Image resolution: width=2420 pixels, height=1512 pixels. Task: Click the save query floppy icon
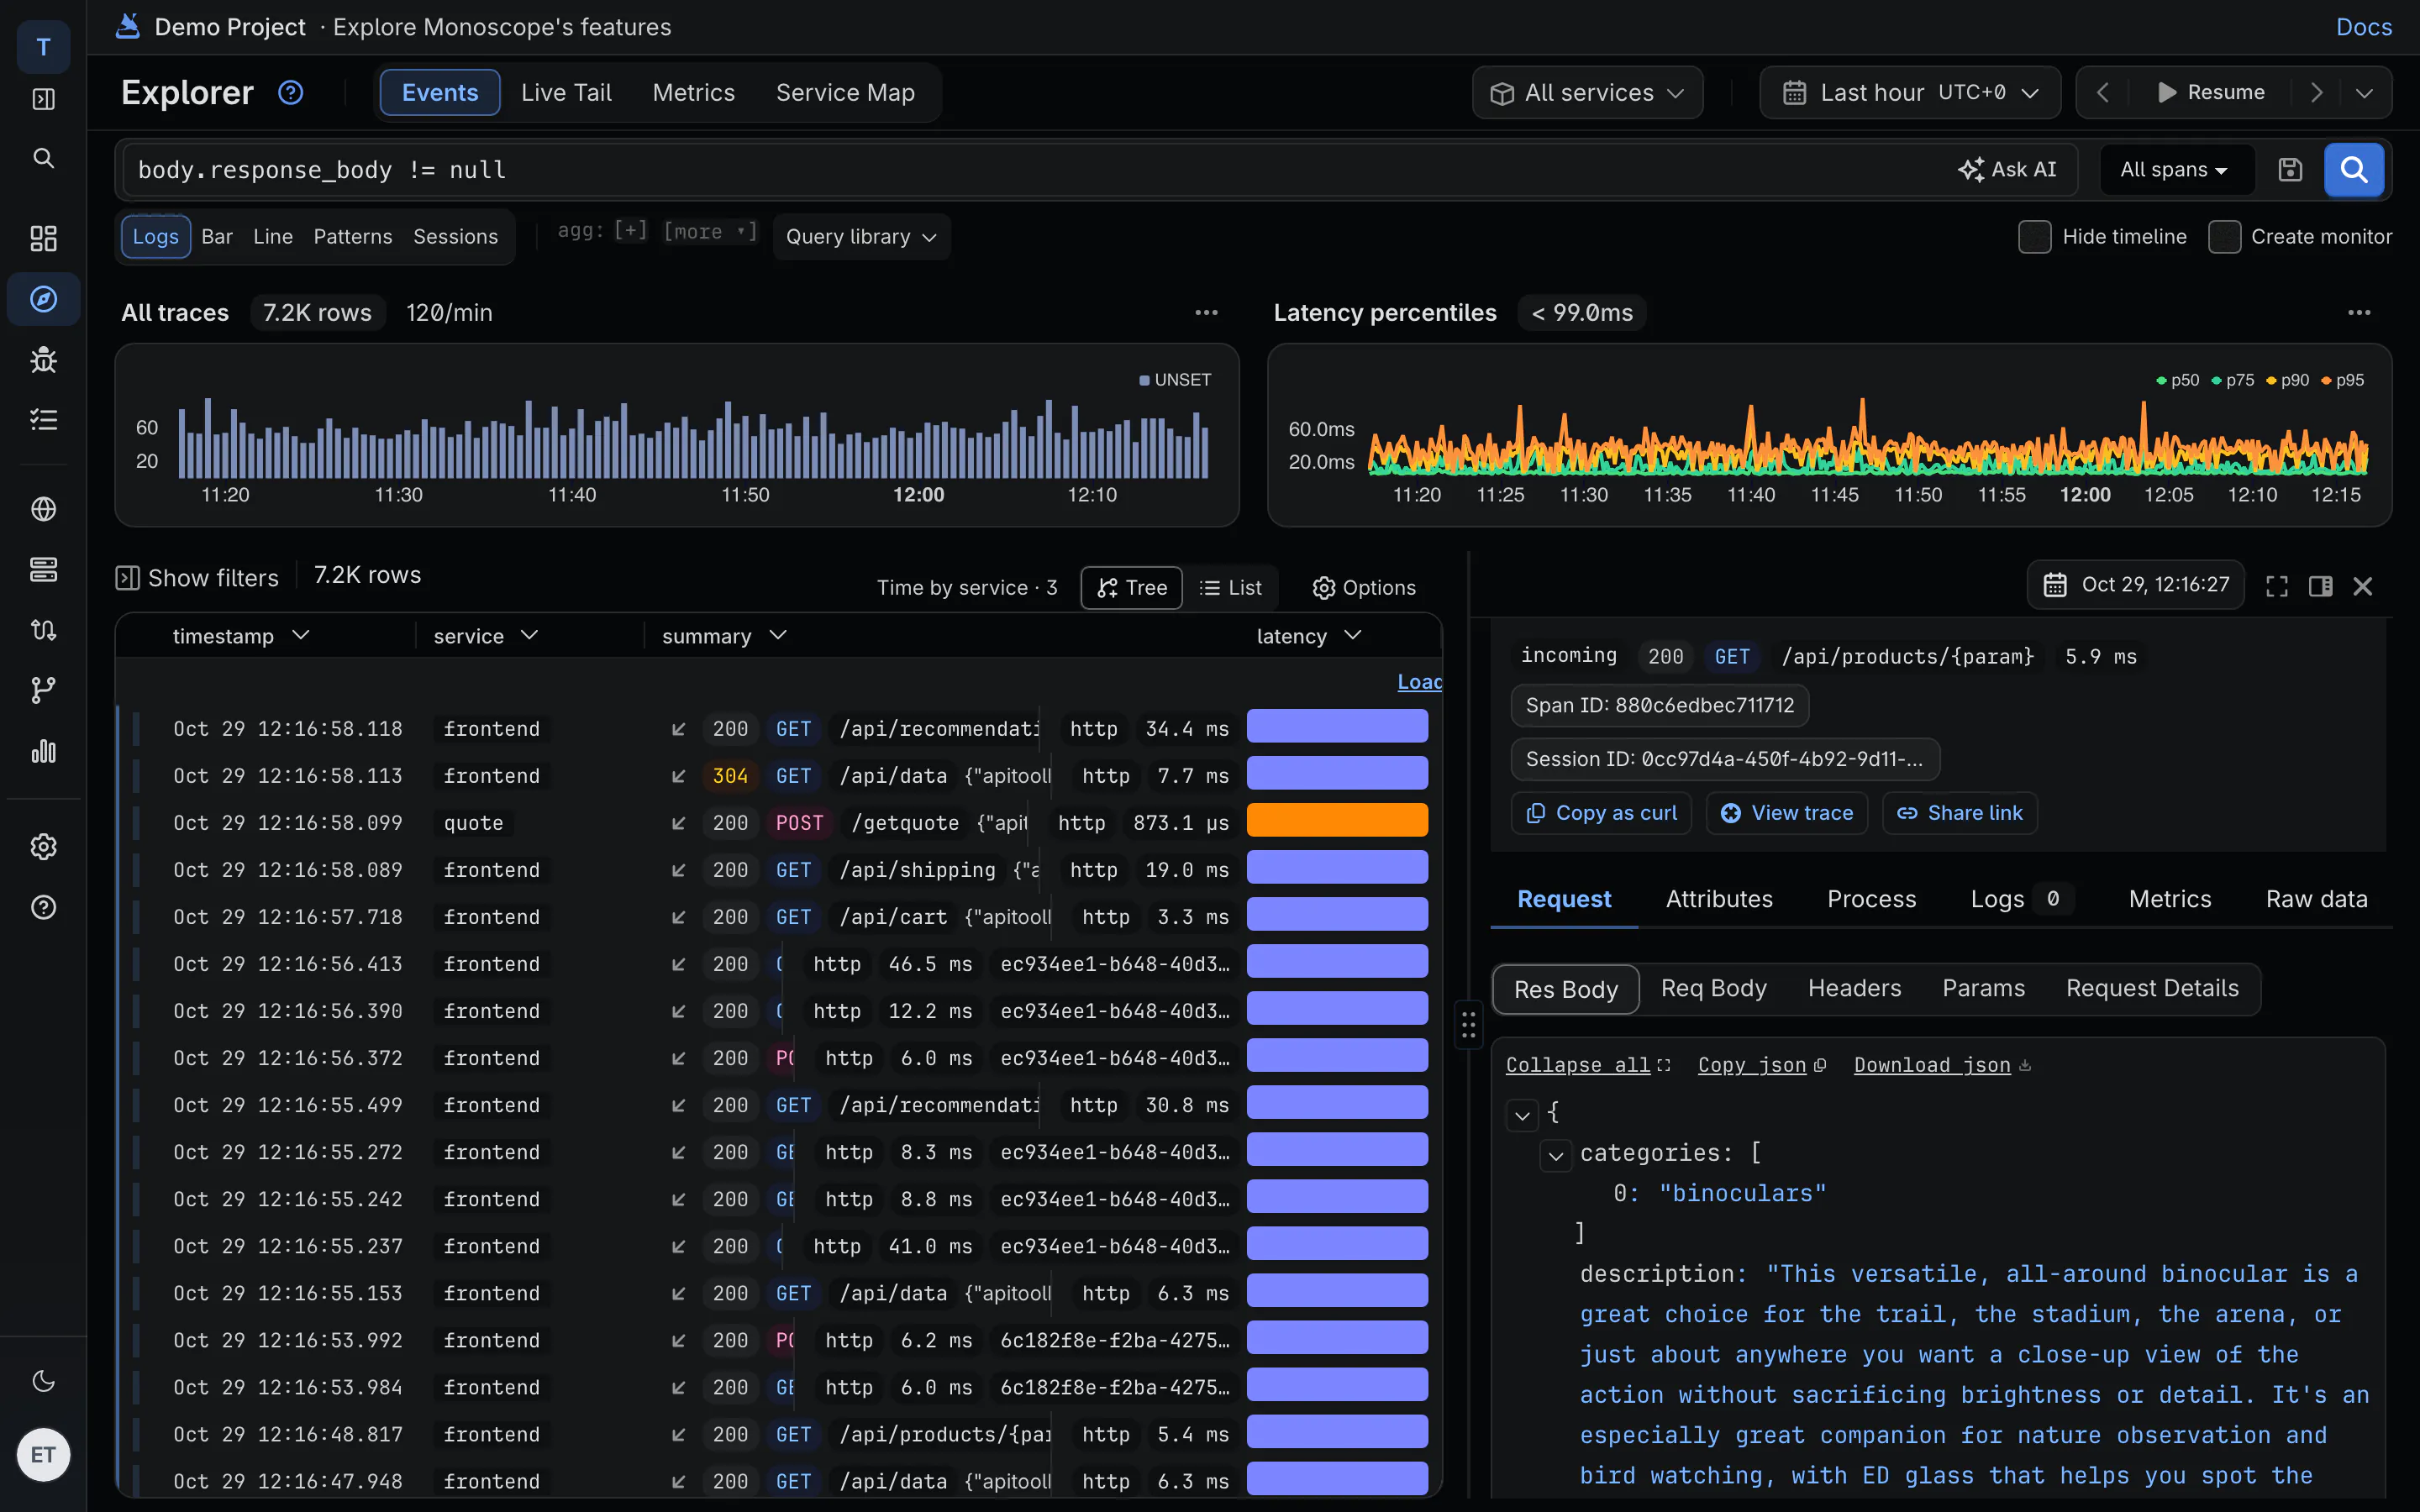point(2290,170)
